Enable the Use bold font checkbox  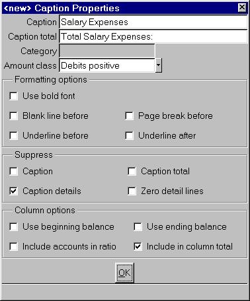(13, 96)
